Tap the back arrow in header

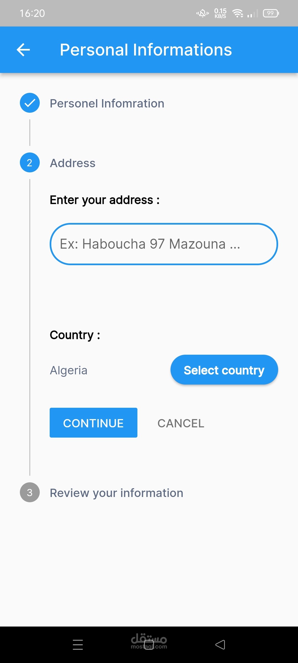coord(23,50)
